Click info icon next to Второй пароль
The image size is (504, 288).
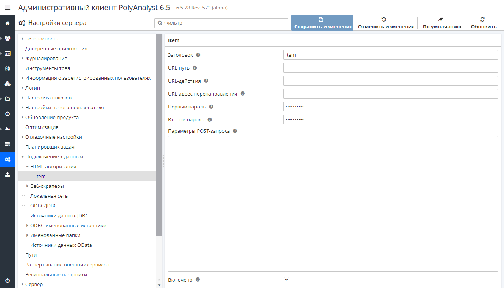click(210, 119)
